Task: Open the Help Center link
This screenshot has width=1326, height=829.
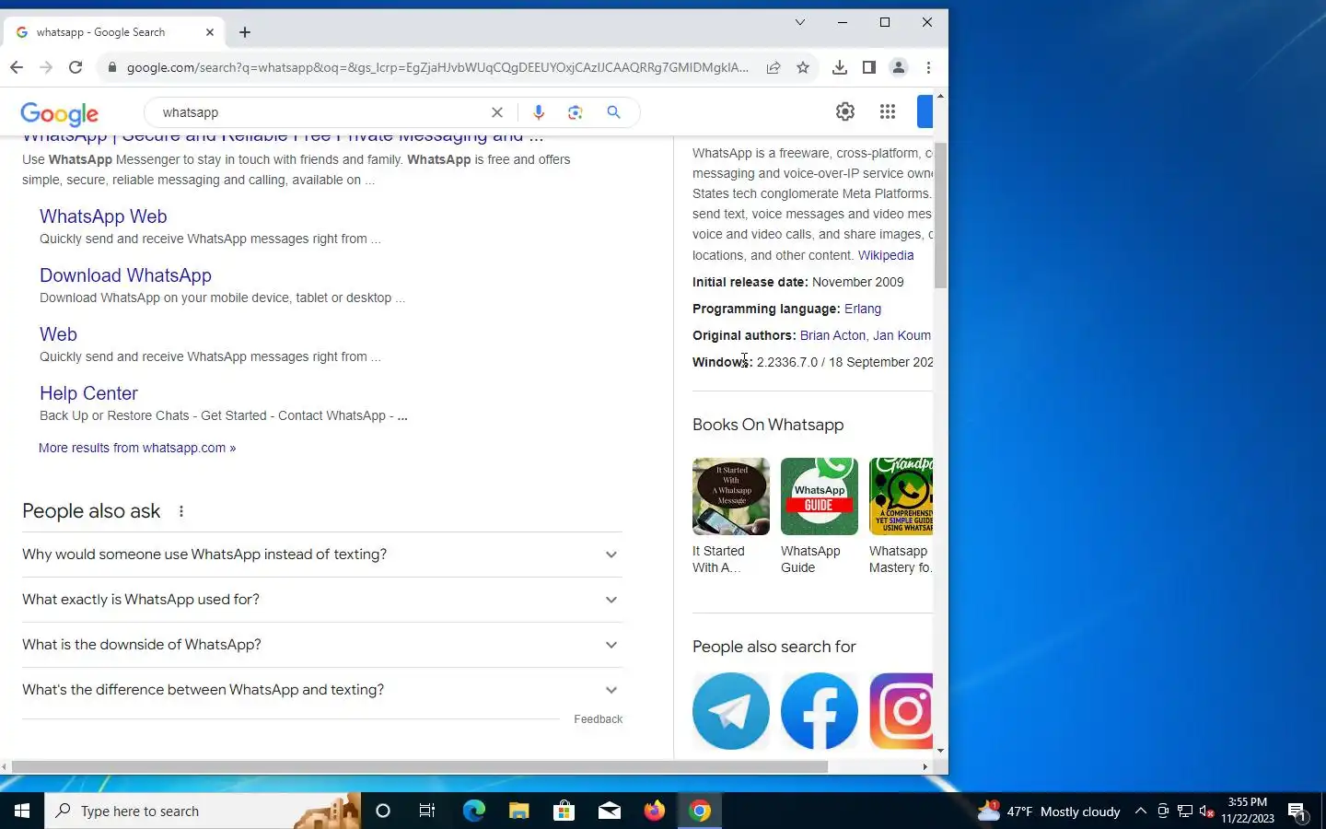Action: point(88,393)
